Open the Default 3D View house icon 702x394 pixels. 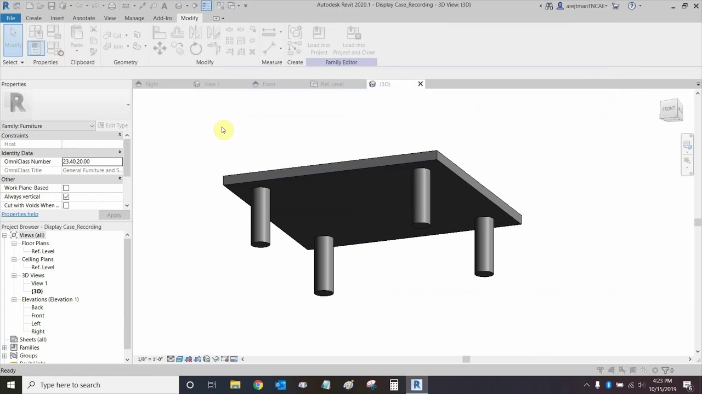[x=179, y=5]
